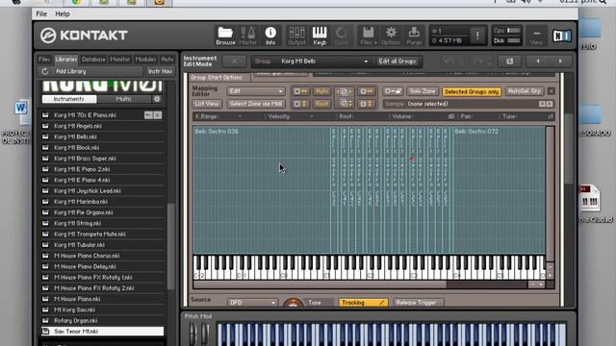Go to next instrument arrow
Viewport: 616px width, 346px height.
click(560, 62)
